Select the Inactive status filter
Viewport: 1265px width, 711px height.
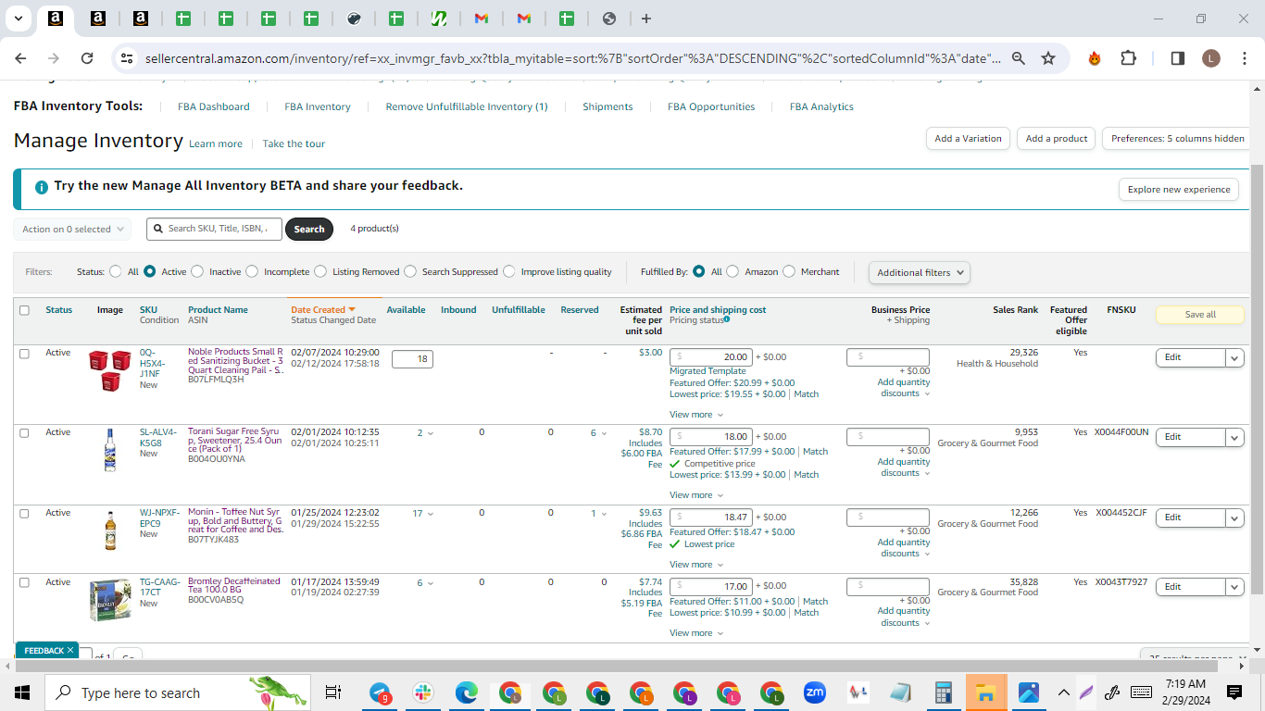tap(196, 272)
